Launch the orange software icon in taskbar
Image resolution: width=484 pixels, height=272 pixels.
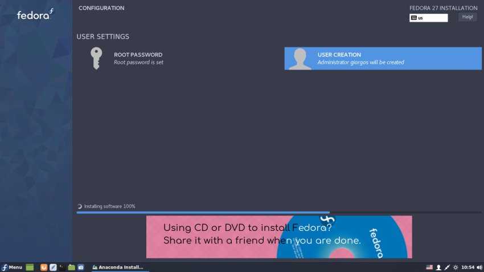pos(44,267)
